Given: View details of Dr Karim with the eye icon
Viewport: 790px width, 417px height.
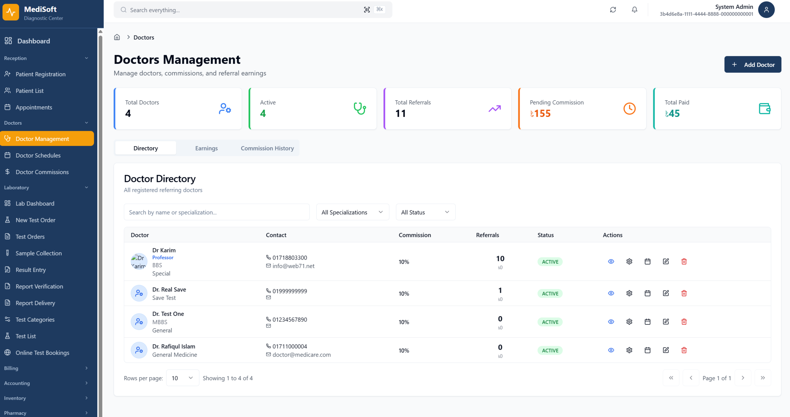Looking at the screenshot, I should click(x=611, y=261).
